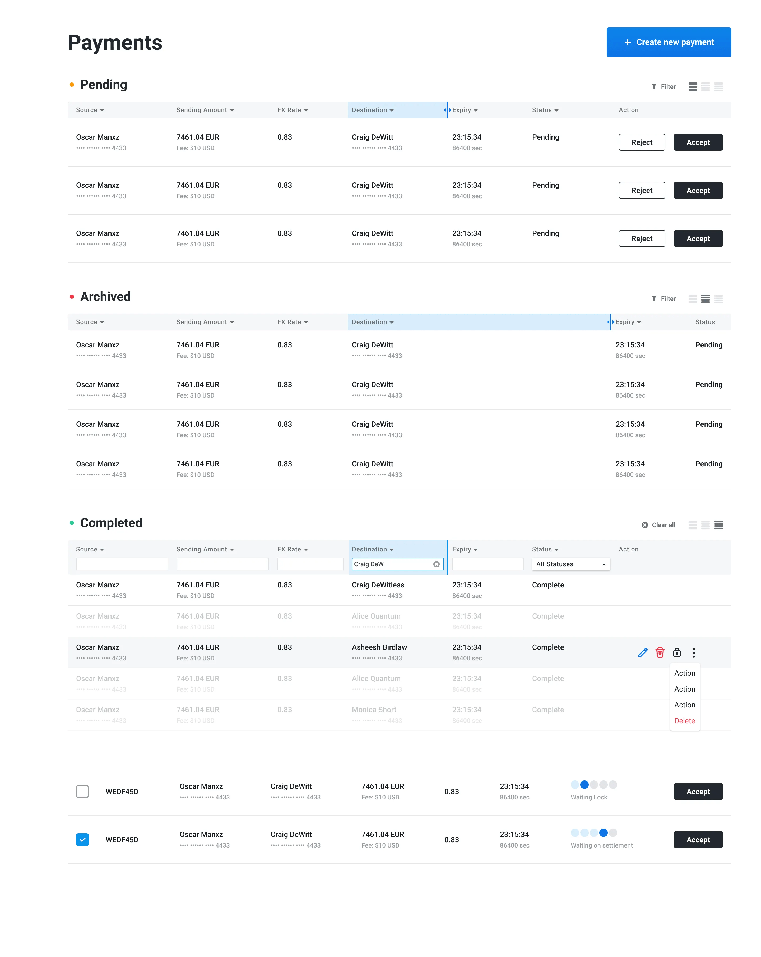Switch Pending section to compact row density view

pos(719,86)
